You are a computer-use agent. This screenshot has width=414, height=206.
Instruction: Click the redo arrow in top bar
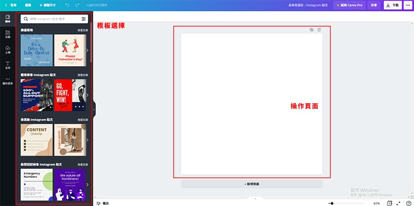coord(77,5)
